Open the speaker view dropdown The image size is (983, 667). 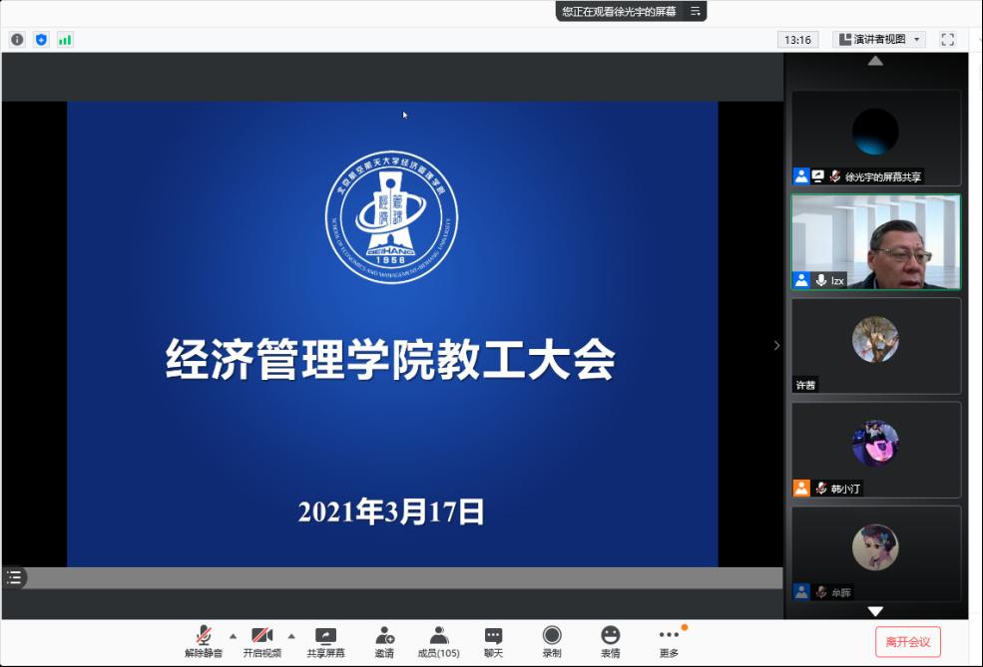[879, 40]
